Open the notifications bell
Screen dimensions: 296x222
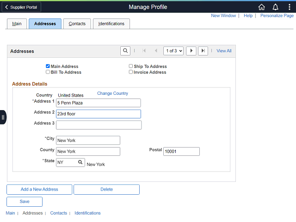pyautogui.click(x=276, y=7)
